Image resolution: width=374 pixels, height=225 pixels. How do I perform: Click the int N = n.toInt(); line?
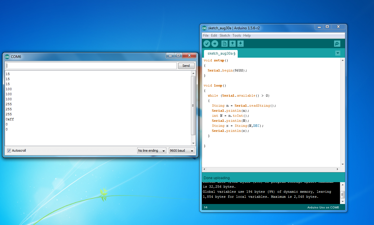click(x=230, y=116)
